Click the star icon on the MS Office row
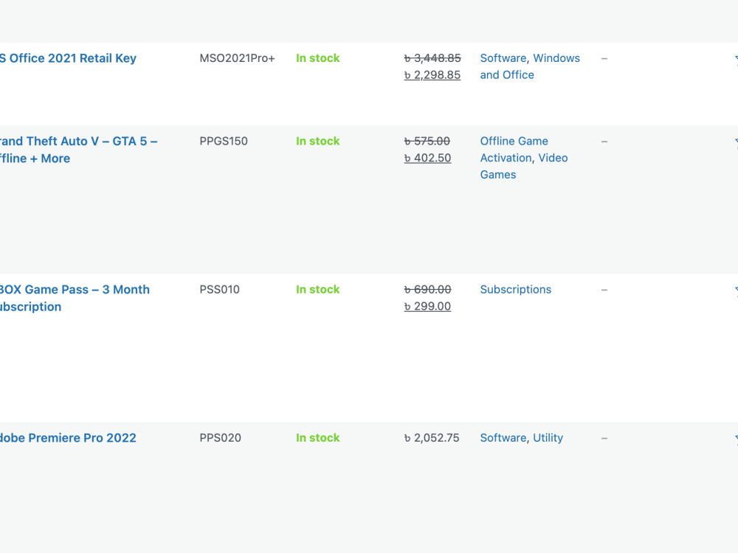The width and height of the screenshot is (738, 553). [736, 58]
